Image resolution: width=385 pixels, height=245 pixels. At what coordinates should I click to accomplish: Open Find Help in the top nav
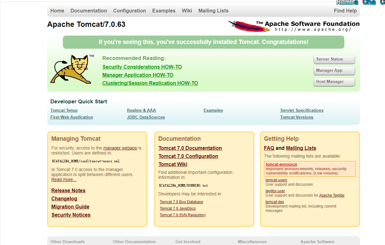click(x=345, y=11)
